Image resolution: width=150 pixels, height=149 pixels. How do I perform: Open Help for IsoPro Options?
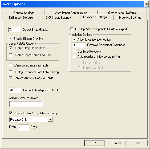pos(137,143)
